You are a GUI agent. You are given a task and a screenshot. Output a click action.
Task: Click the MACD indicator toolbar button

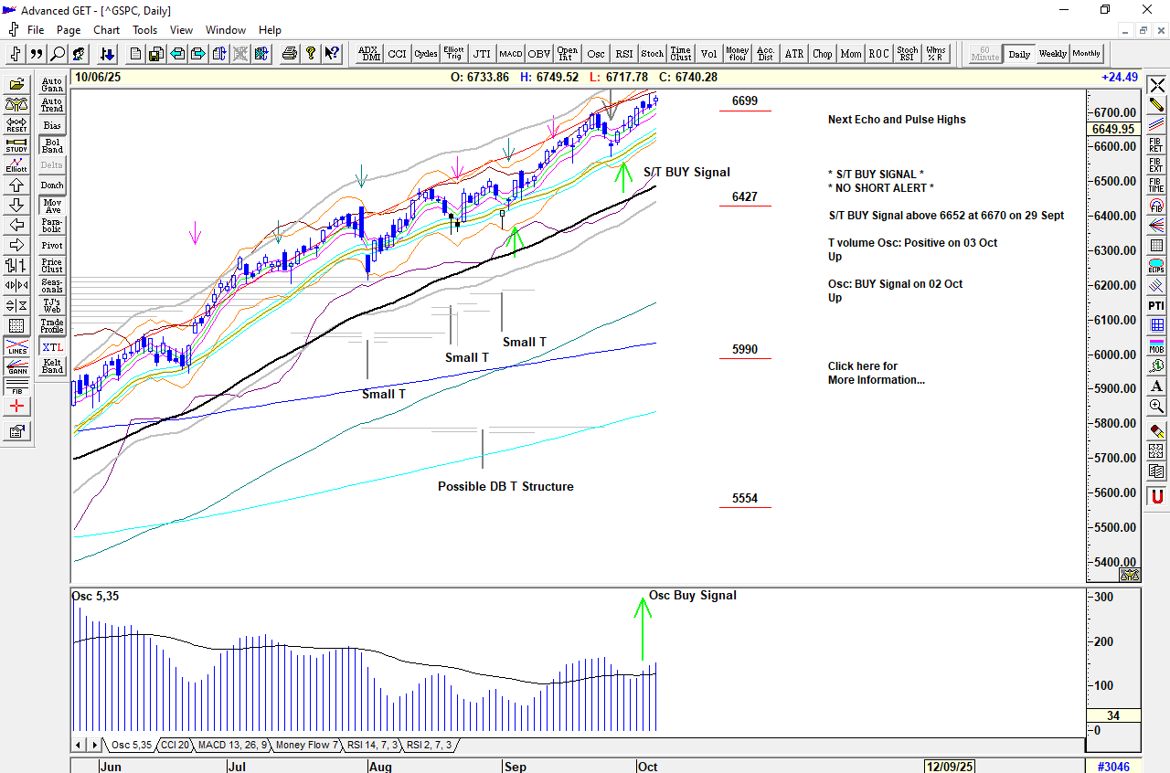pyautogui.click(x=510, y=53)
